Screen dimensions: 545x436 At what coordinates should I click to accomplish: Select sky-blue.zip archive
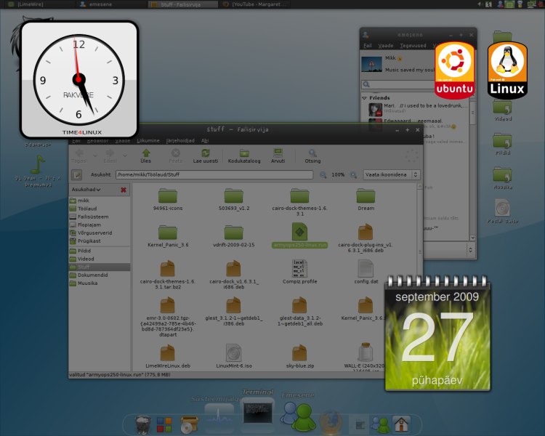(x=299, y=355)
